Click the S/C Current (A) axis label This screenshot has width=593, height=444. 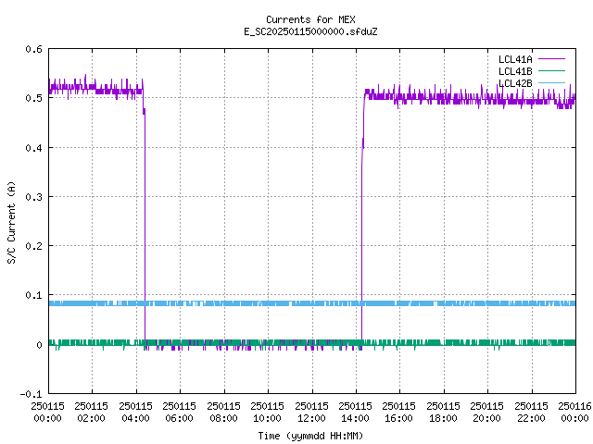click(12, 223)
